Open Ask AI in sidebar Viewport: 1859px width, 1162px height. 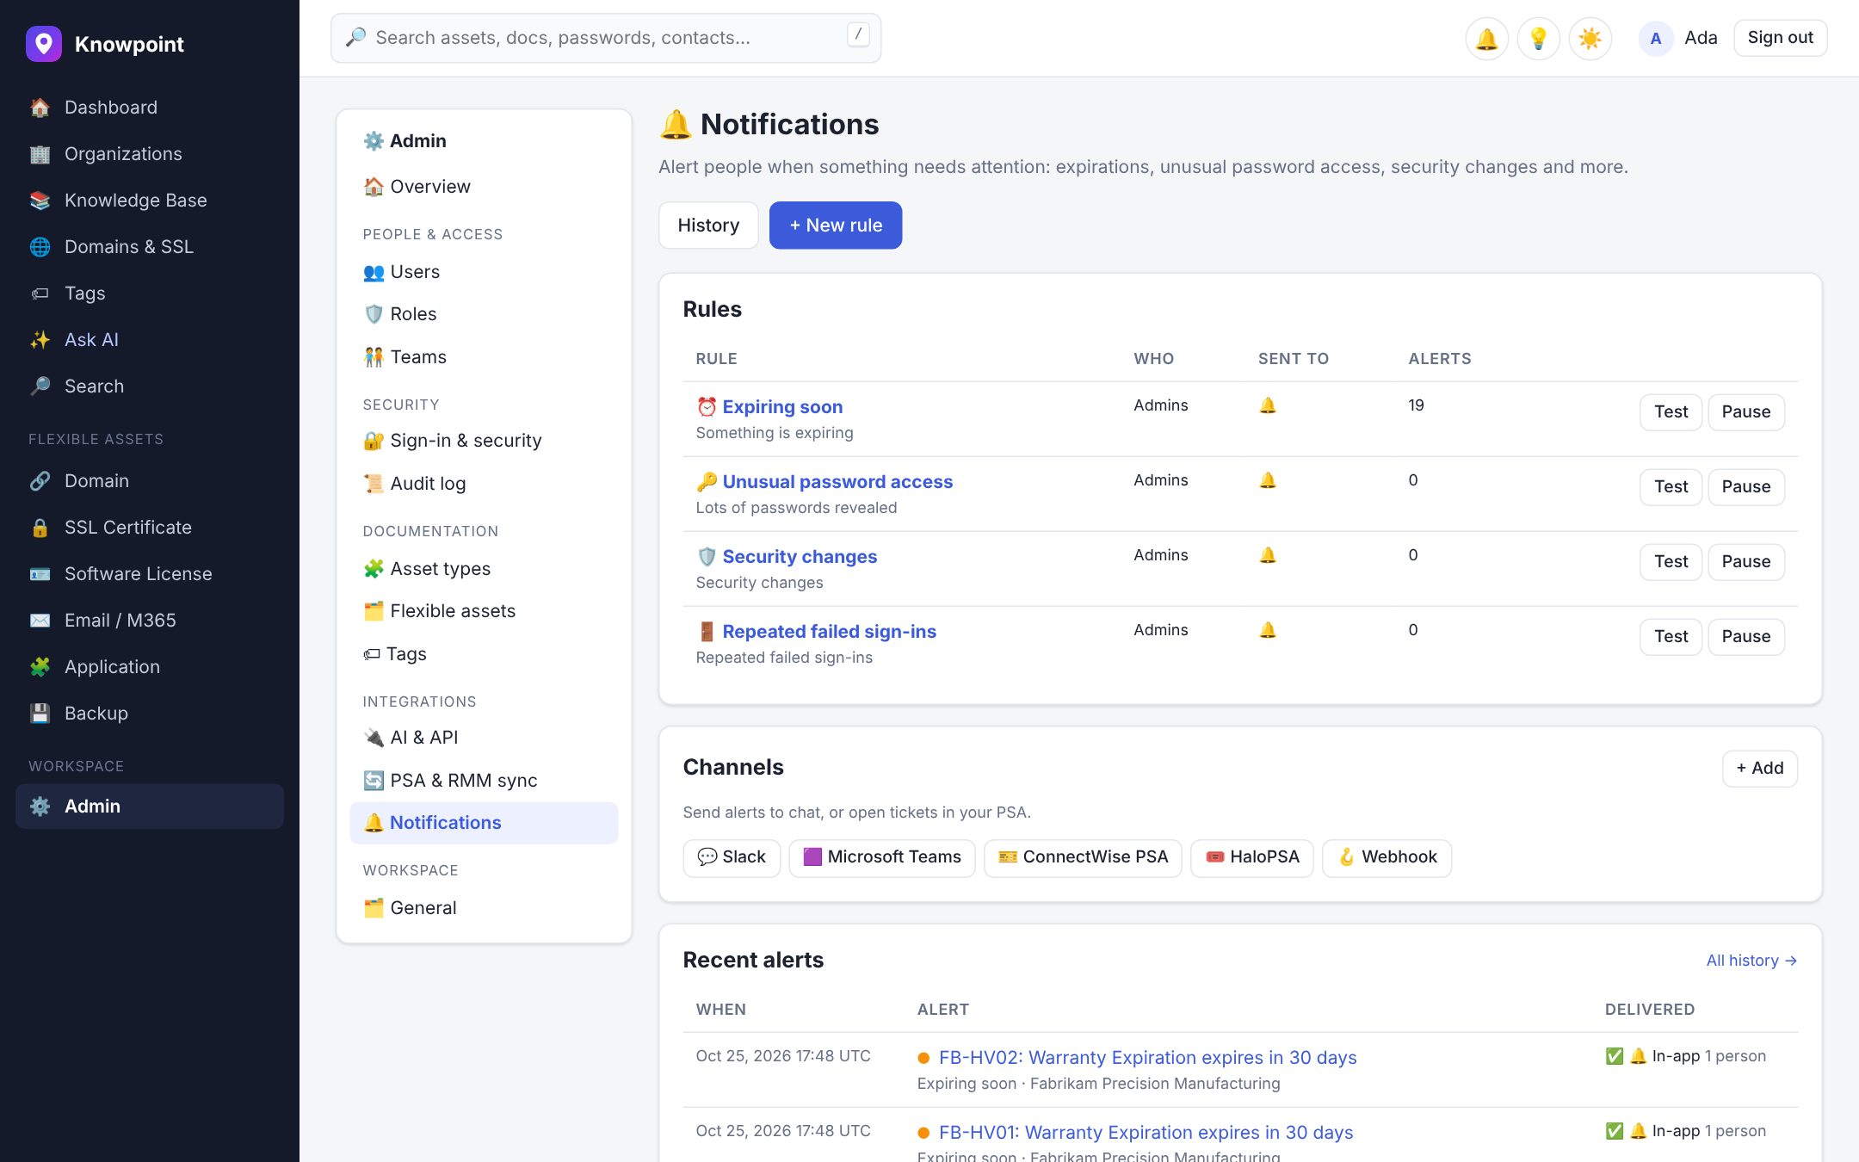(x=150, y=340)
